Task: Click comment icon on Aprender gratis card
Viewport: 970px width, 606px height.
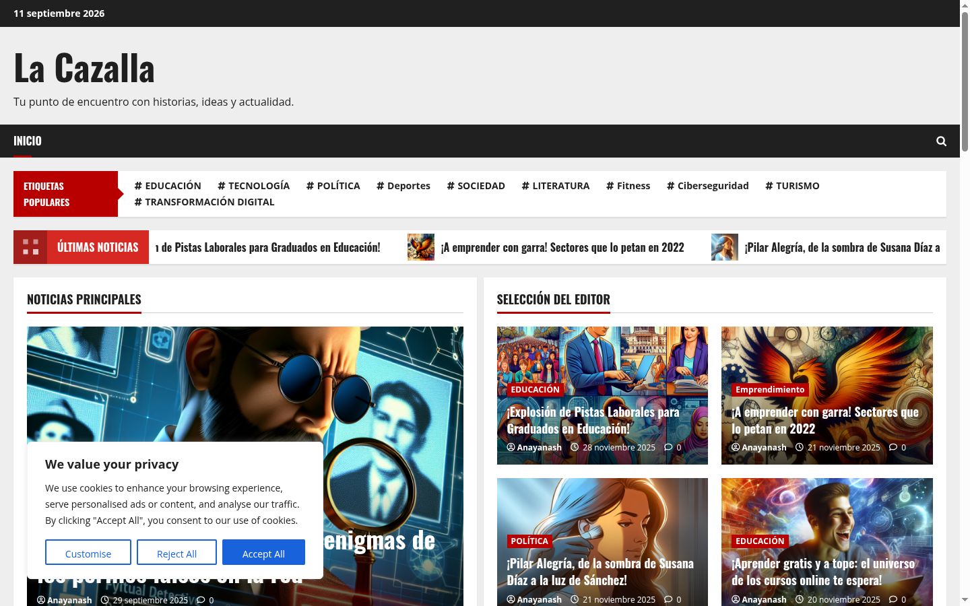Action: point(893,599)
